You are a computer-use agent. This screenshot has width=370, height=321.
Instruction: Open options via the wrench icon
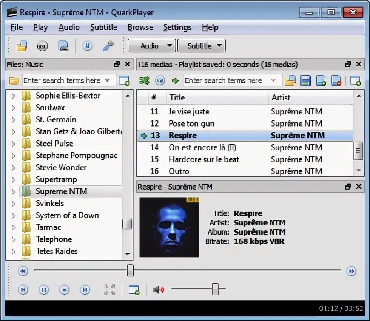108,45
